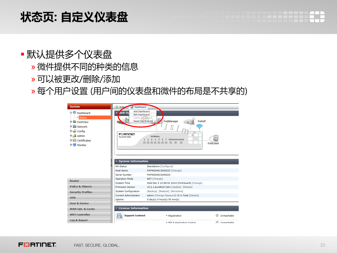The width and height of the screenshot is (337, 253).
Task: Click the Backup link in System Configuration
Action: tap(152, 191)
